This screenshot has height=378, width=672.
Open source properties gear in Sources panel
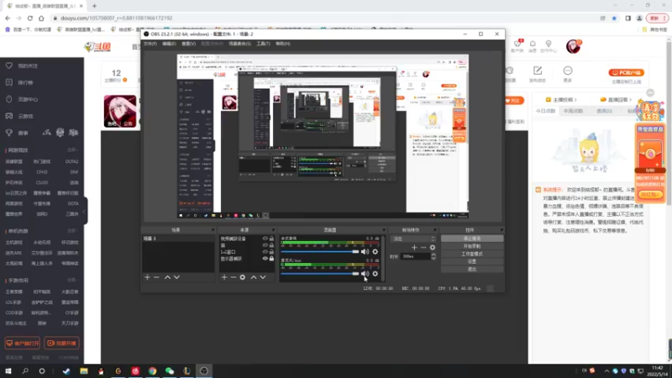point(243,277)
